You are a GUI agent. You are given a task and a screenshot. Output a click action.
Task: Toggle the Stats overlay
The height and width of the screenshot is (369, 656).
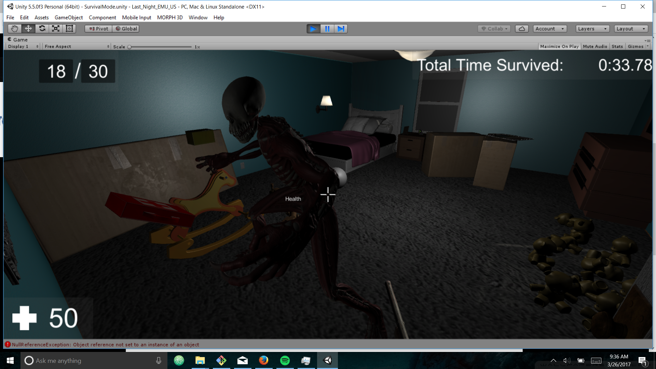click(x=617, y=46)
